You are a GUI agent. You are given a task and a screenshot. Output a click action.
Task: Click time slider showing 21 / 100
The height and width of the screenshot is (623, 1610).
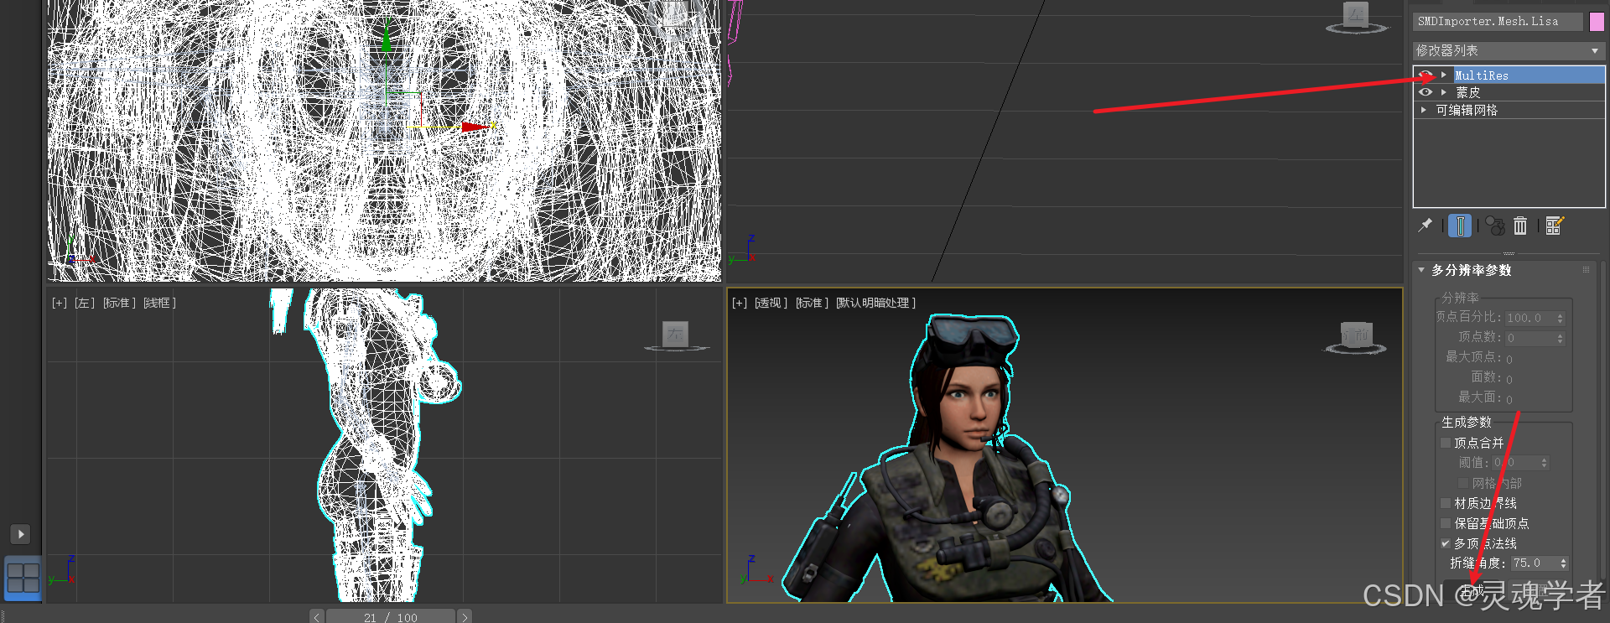pos(391,617)
